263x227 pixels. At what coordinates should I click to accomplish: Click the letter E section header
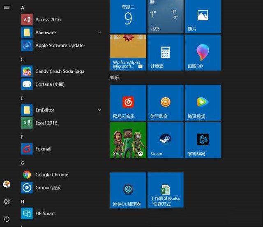point(22,98)
